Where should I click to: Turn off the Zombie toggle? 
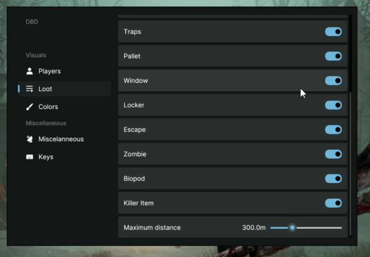pyautogui.click(x=333, y=154)
